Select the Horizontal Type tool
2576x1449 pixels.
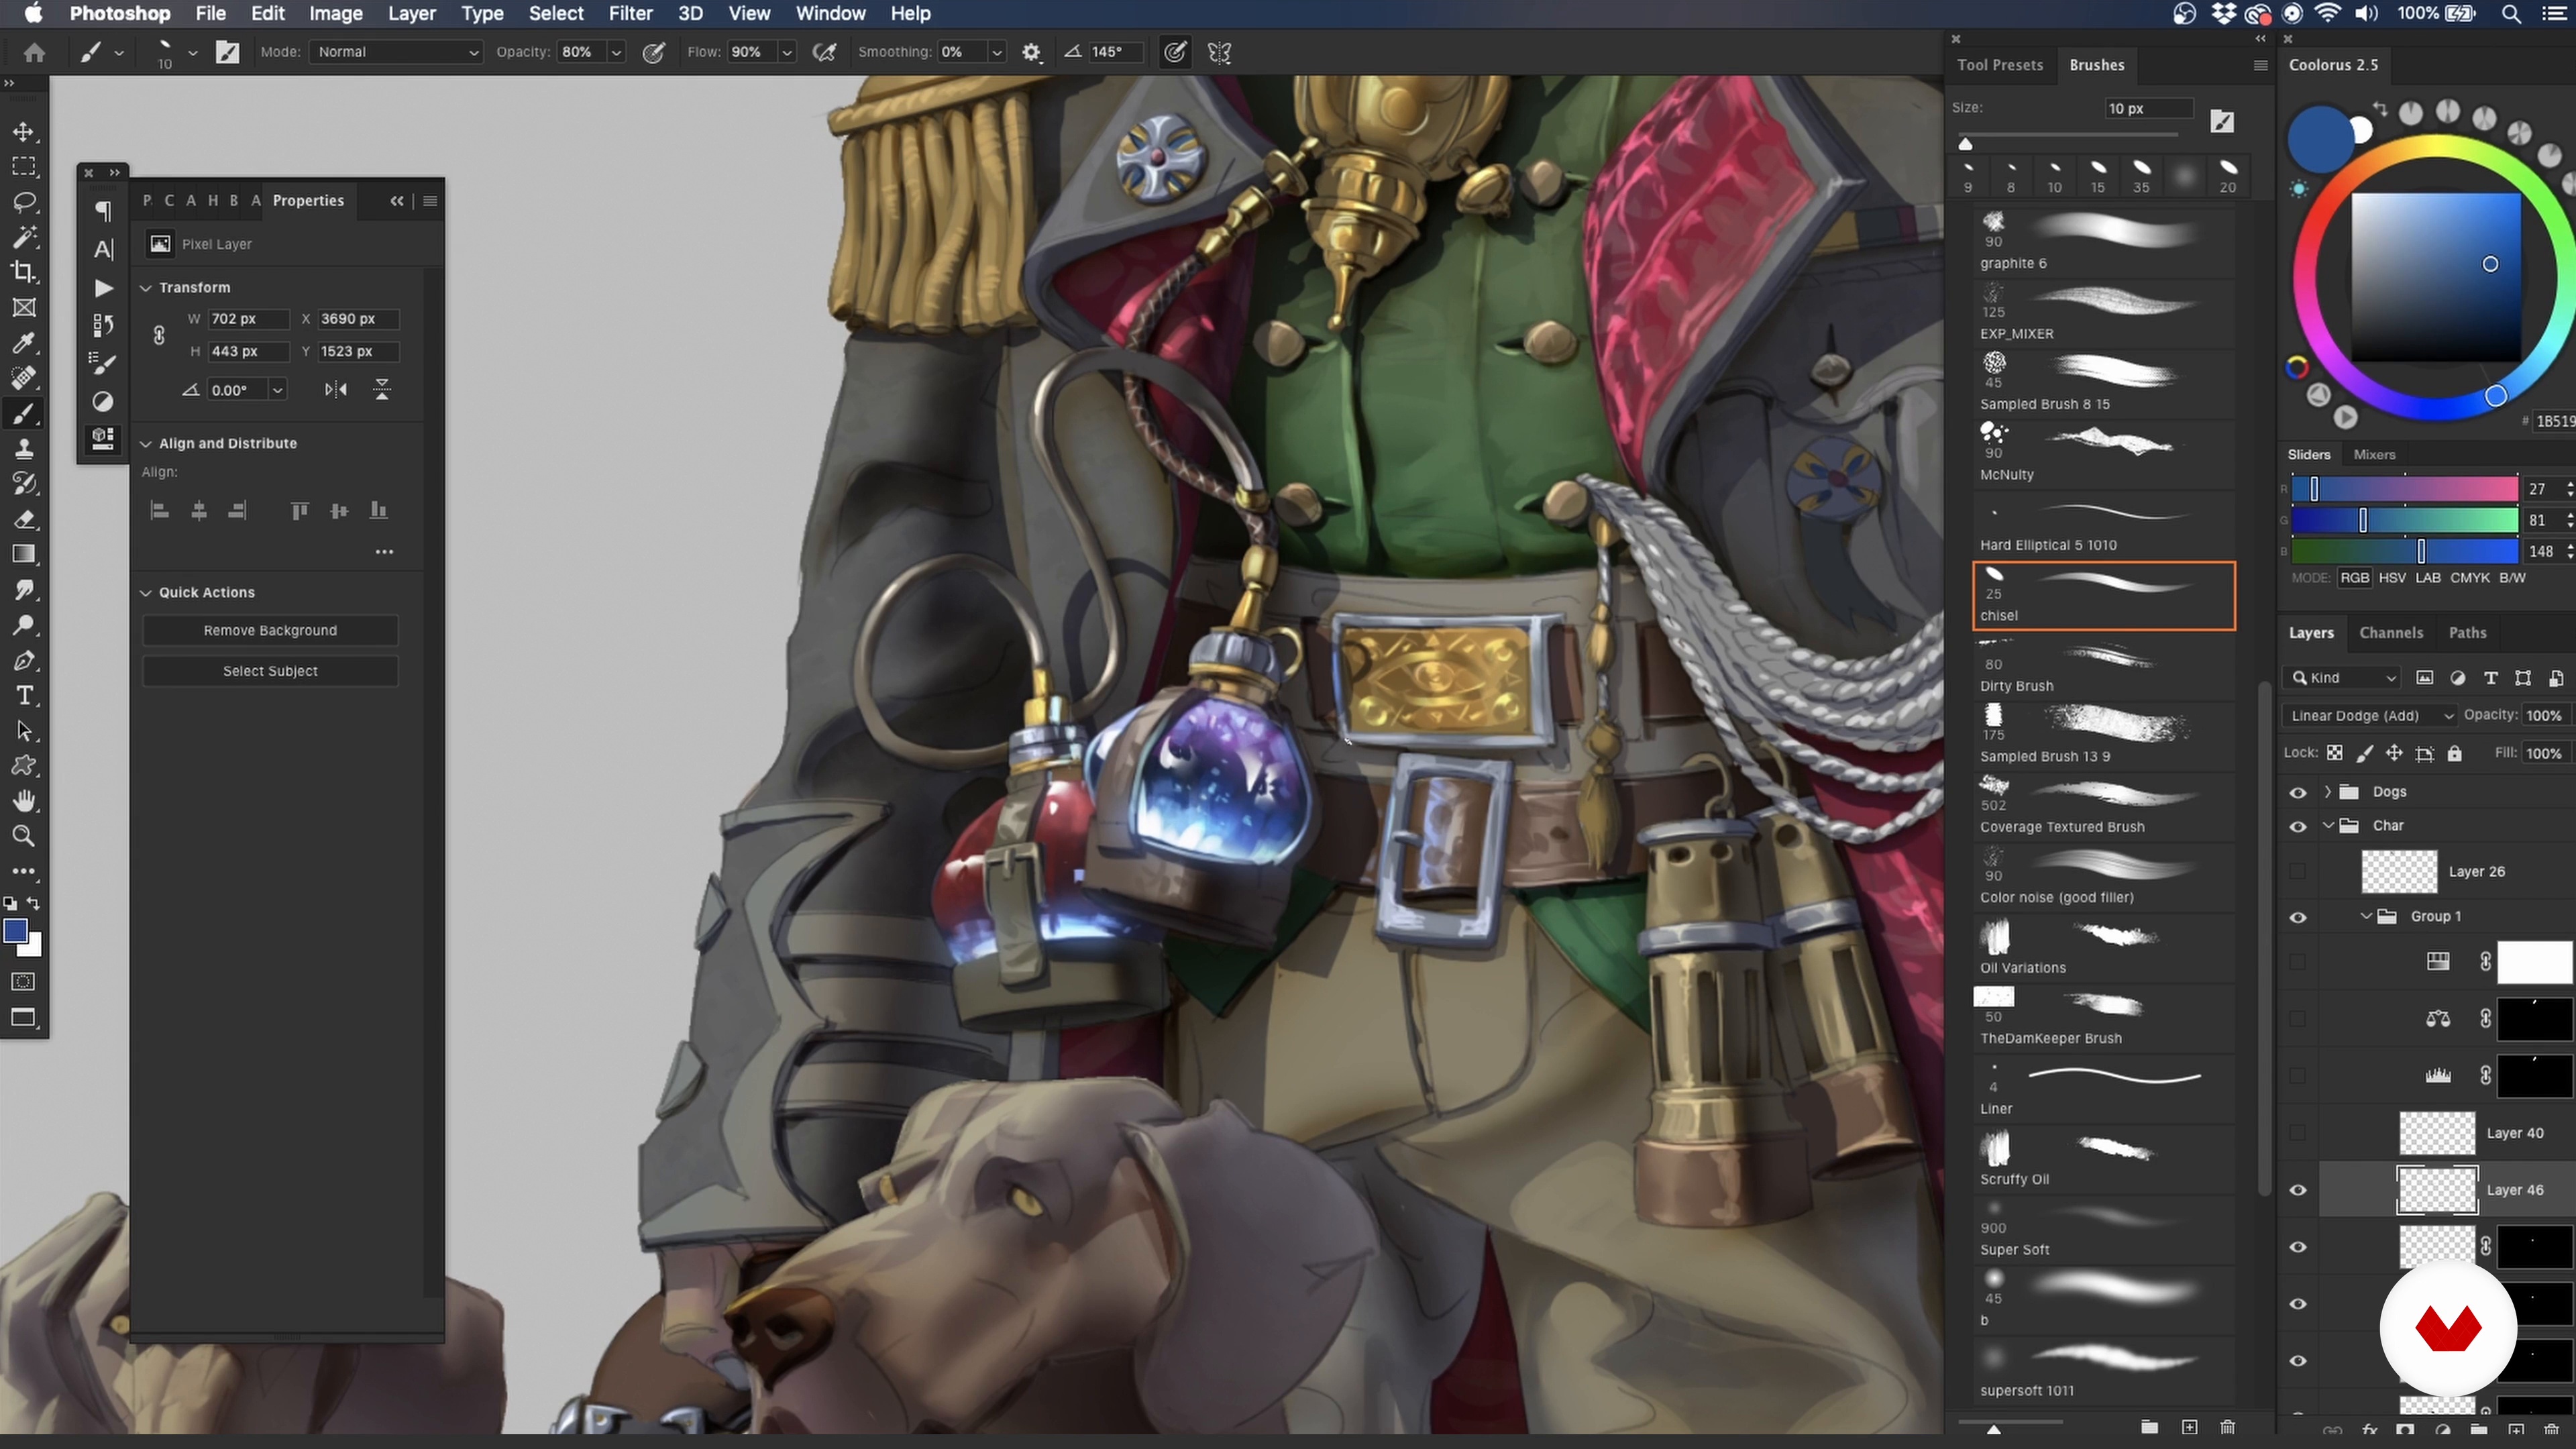pos(24,695)
